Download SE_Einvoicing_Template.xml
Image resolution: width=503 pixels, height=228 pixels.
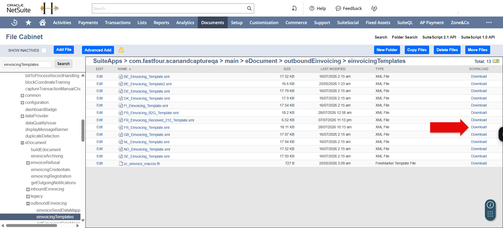coord(479,156)
